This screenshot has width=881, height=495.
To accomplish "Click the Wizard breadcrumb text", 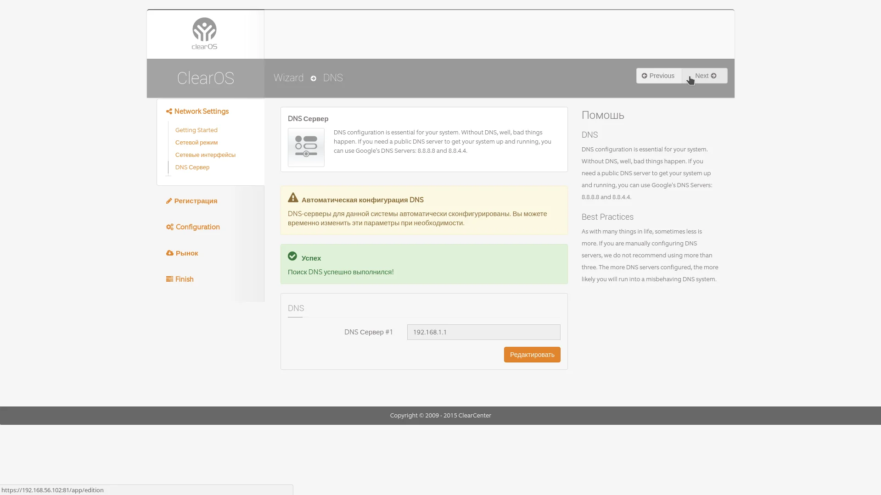I will pos(288,78).
